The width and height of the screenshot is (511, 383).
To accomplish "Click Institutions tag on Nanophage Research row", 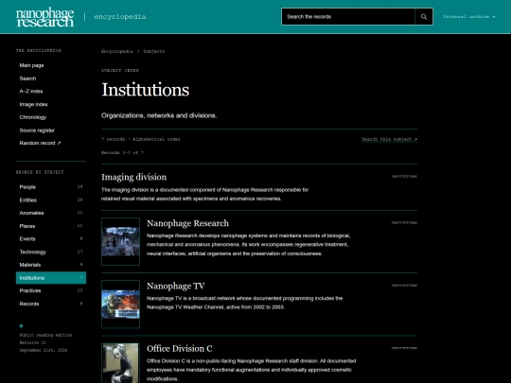I will coord(404,223).
